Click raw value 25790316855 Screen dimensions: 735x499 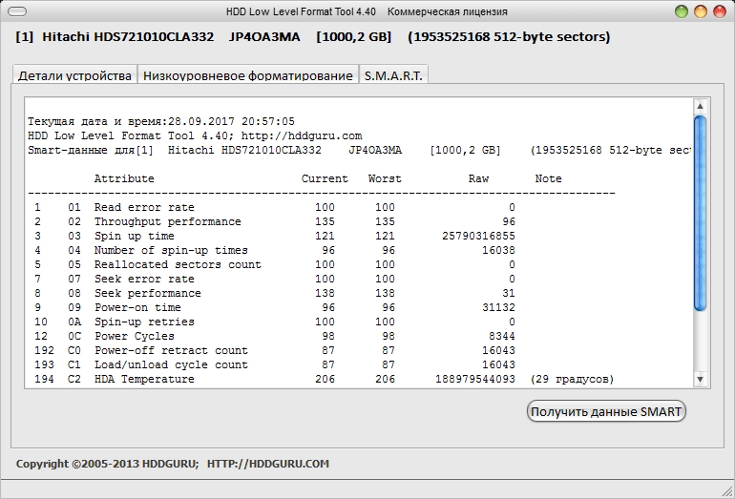tap(478, 236)
